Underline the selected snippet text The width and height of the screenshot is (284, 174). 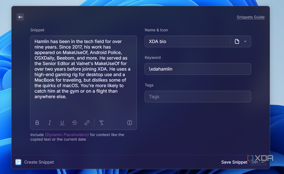pos(62,123)
